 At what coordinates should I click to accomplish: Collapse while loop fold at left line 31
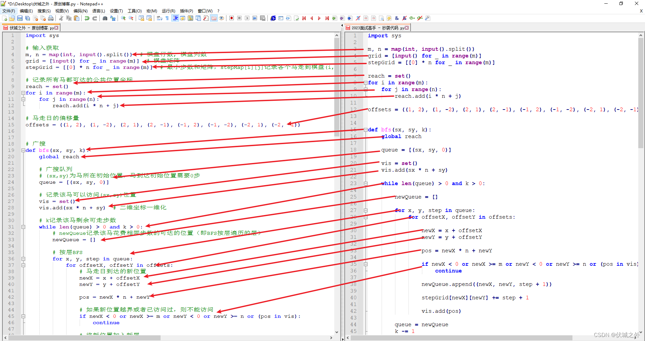pyautogui.click(x=23, y=227)
